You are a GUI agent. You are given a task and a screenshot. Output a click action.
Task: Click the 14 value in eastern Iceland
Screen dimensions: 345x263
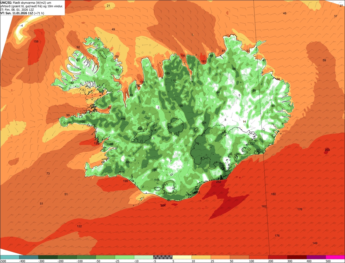(244, 122)
